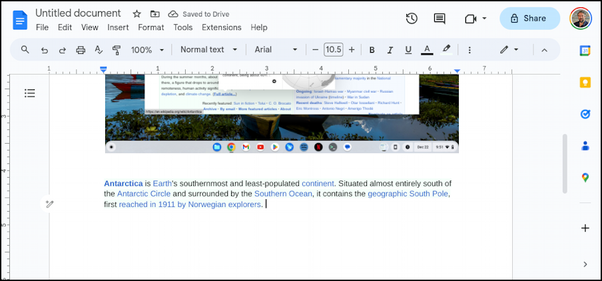Open the editing mode pencil dropdown
The height and width of the screenshot is (281, 602).
click(509, 49)
